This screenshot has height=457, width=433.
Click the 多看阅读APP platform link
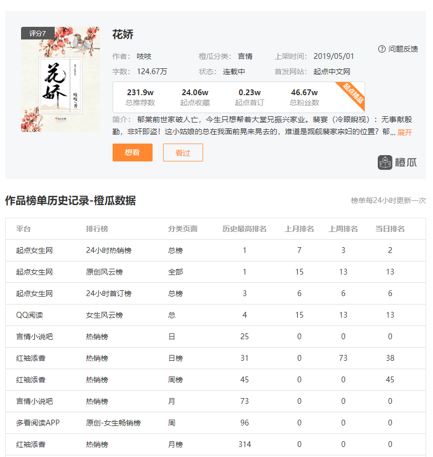(39, 422)
